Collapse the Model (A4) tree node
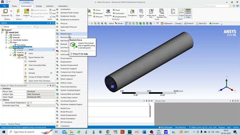Image resolution: width=240 pixels, height=135 pixels. pos(2,33)
